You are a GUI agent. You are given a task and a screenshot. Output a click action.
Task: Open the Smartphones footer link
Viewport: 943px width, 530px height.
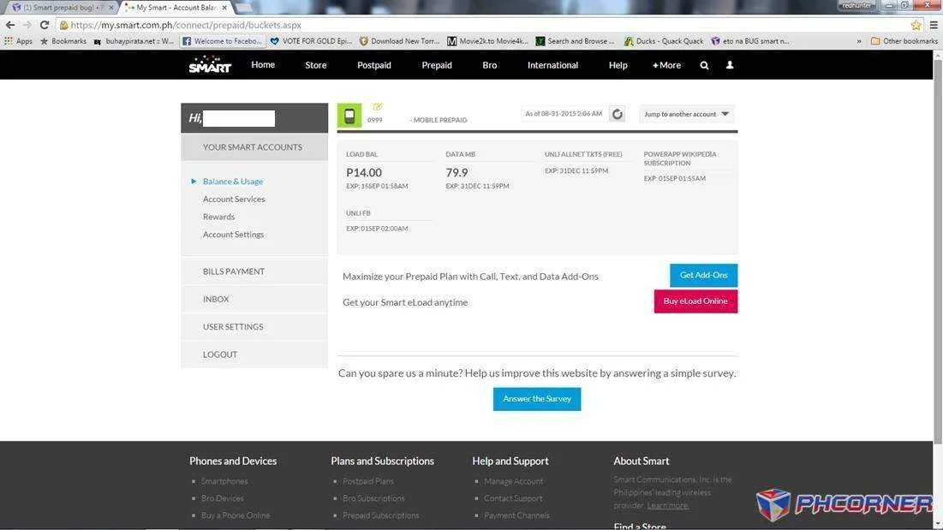coord(224,481)
